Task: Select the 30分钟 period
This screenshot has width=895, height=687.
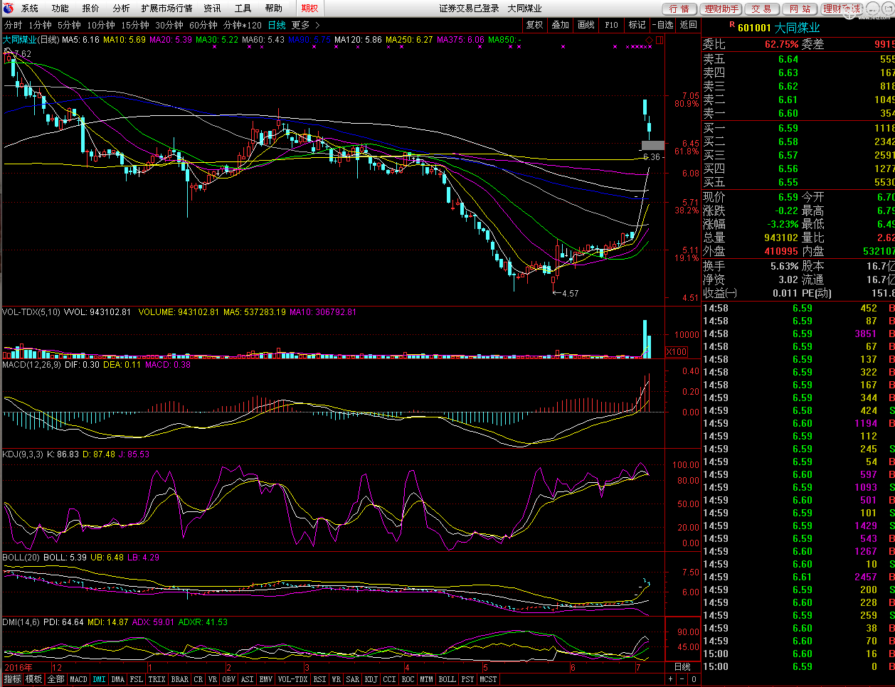Action: [169, 25]
